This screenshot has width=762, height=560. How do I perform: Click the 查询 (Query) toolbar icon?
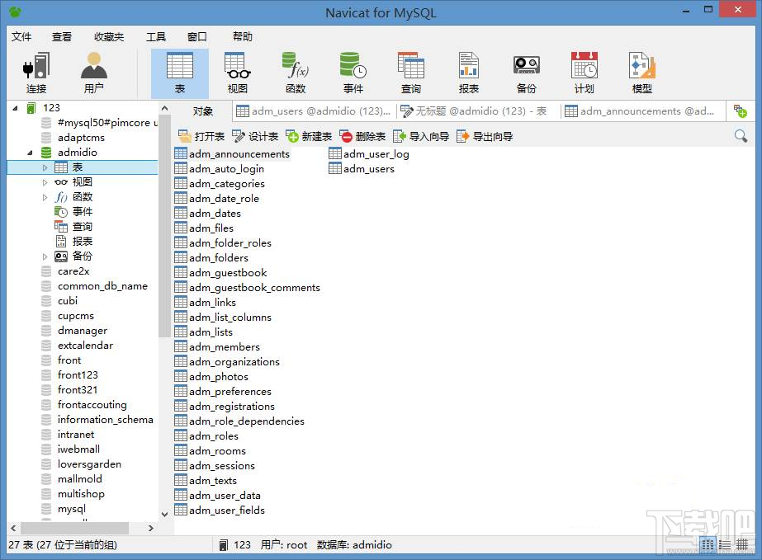tap(410, 73)
